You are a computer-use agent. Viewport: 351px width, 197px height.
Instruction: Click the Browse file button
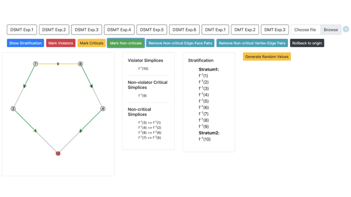click(331, 30)
